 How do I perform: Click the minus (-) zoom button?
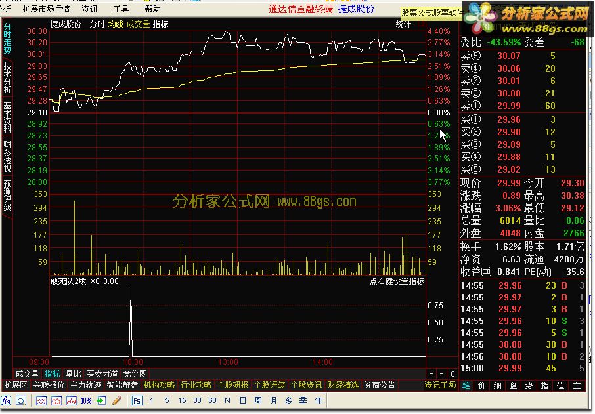[x=442, y=374]
